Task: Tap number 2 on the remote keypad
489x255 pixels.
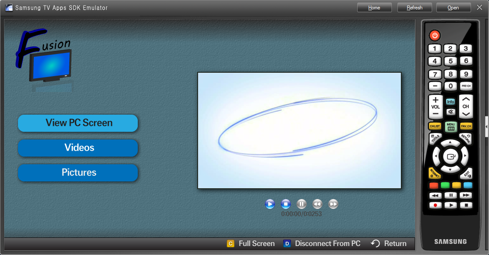Action: pos(450,49)
